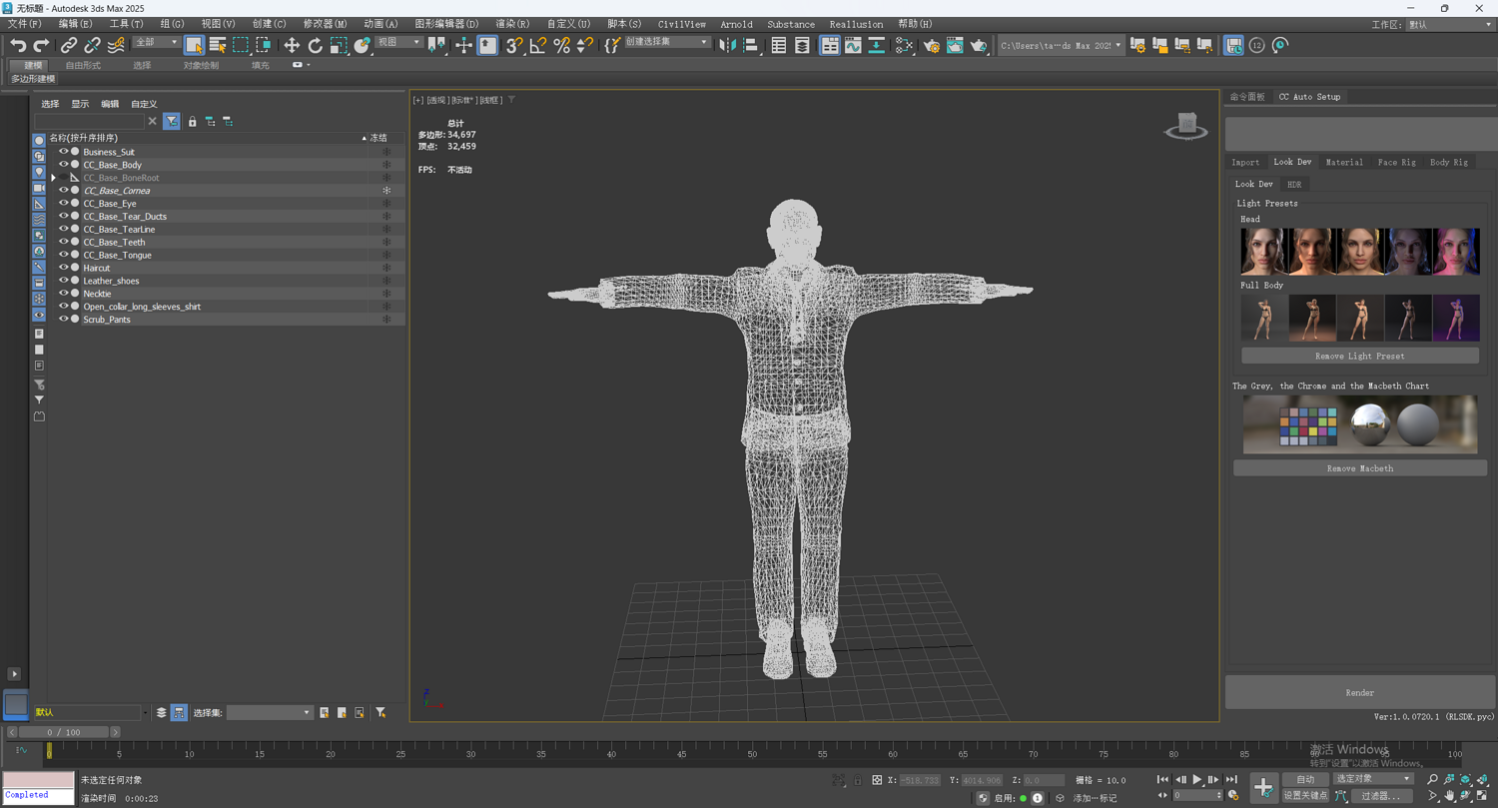
Task: Select the Rotate tool in toolbar
Action: 315,45
